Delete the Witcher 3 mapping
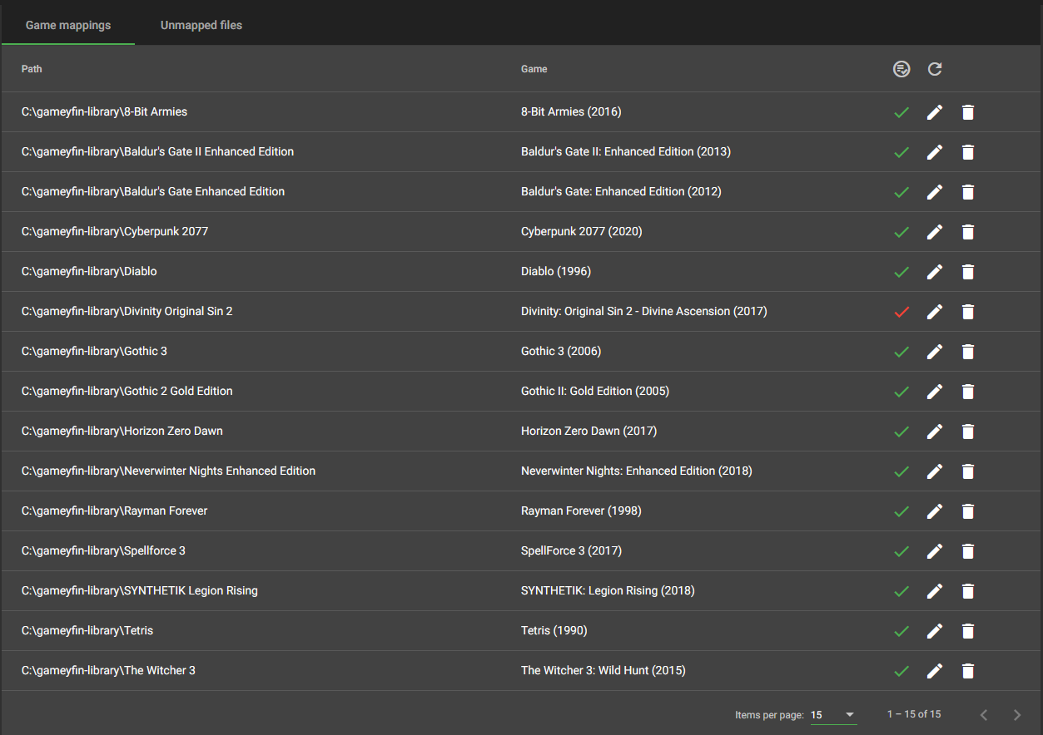Screen dimensions: 1043x735 pos(967,671)
